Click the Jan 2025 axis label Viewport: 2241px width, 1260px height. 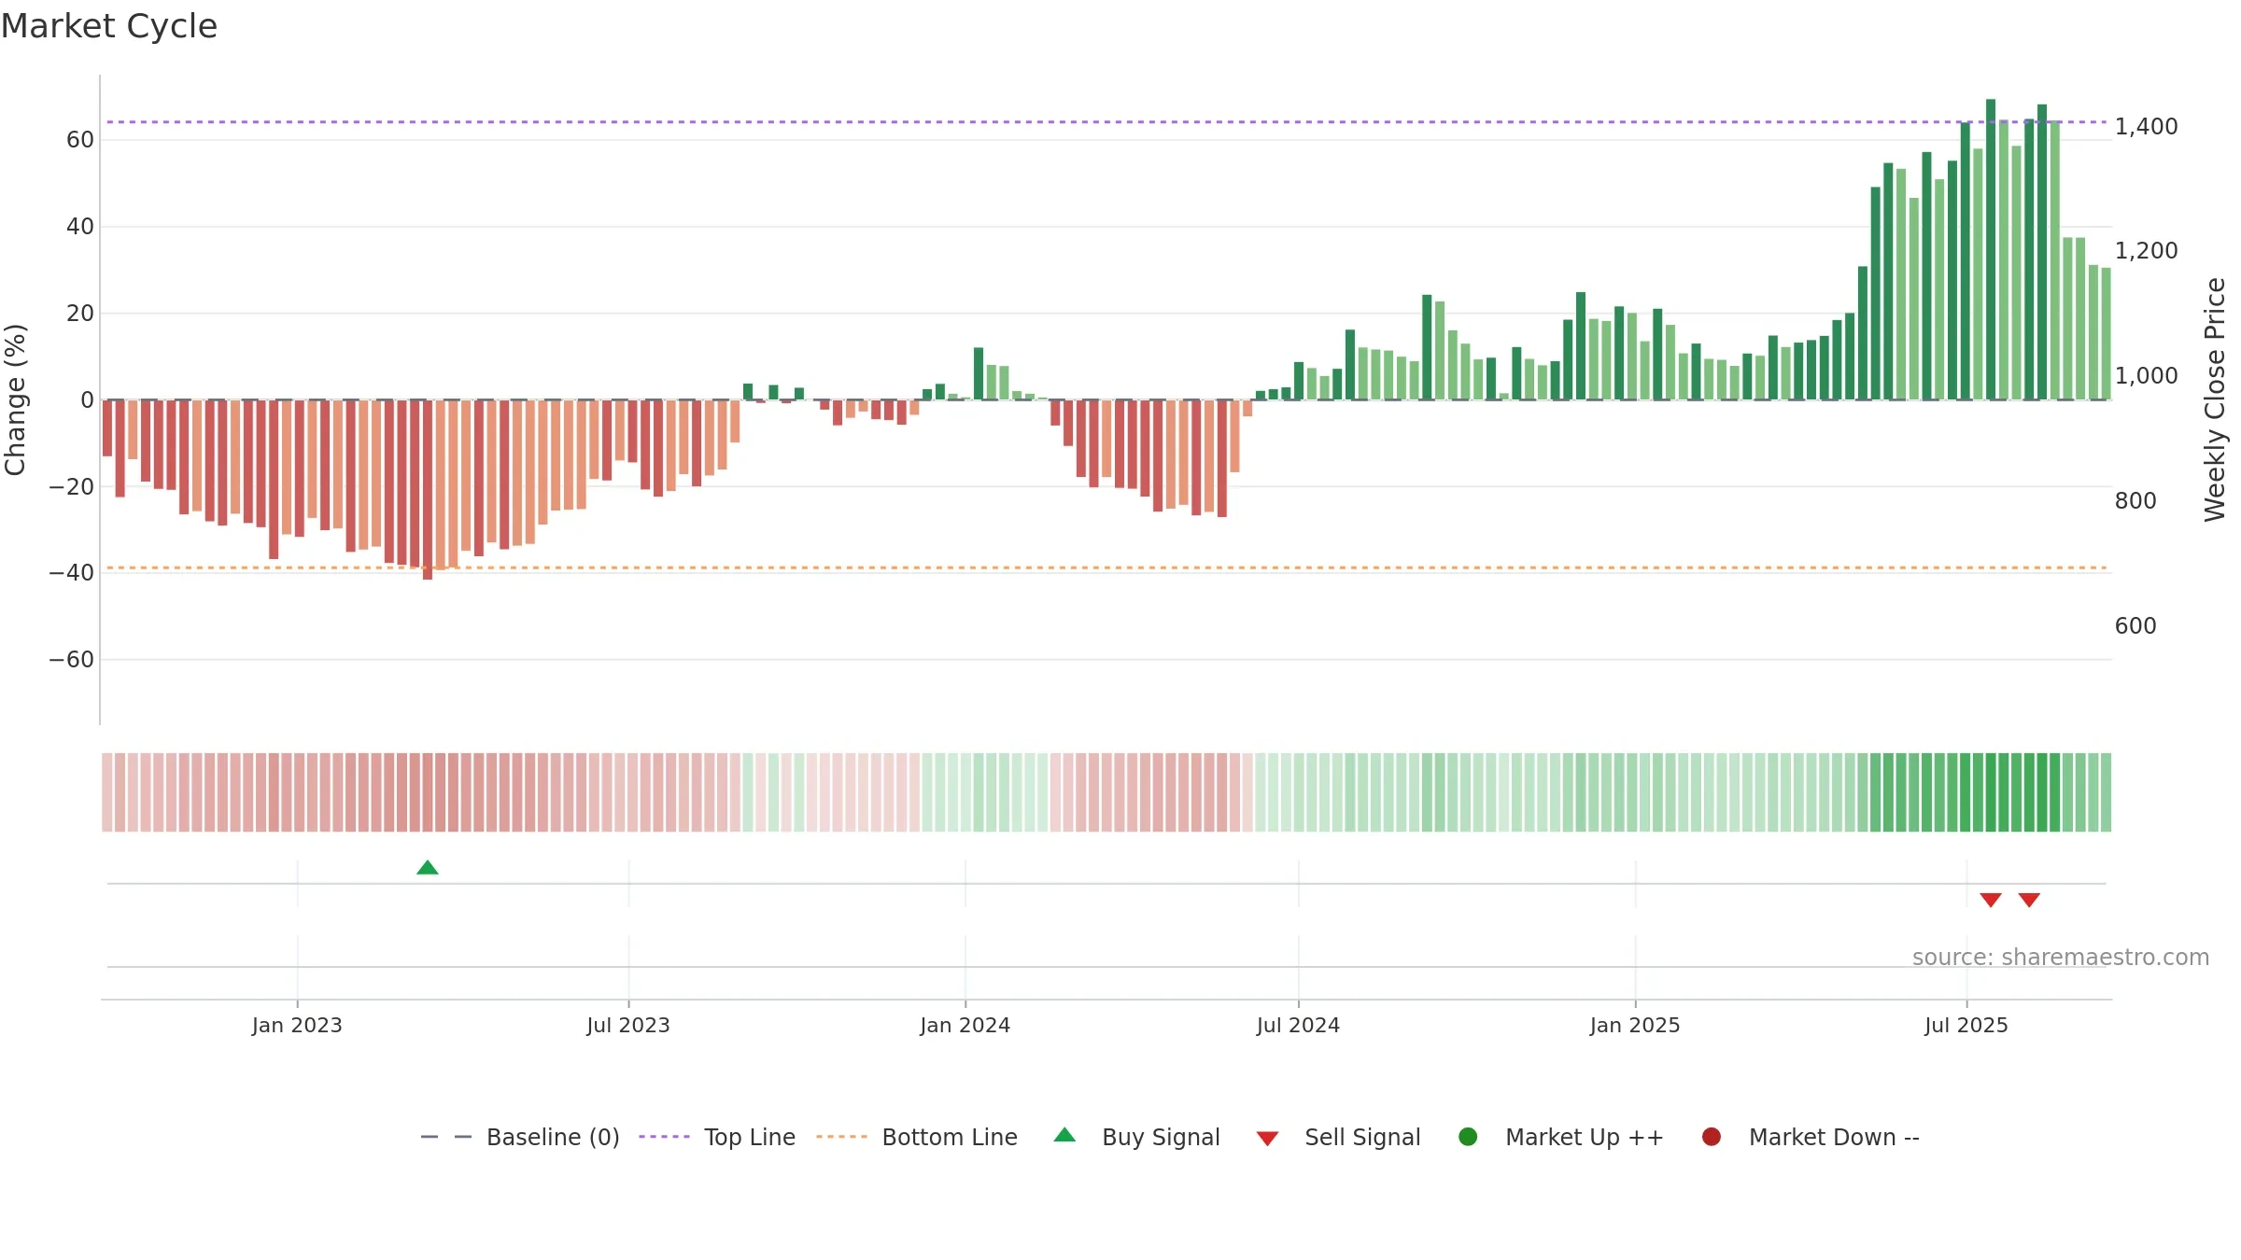click(1635, 1026)
